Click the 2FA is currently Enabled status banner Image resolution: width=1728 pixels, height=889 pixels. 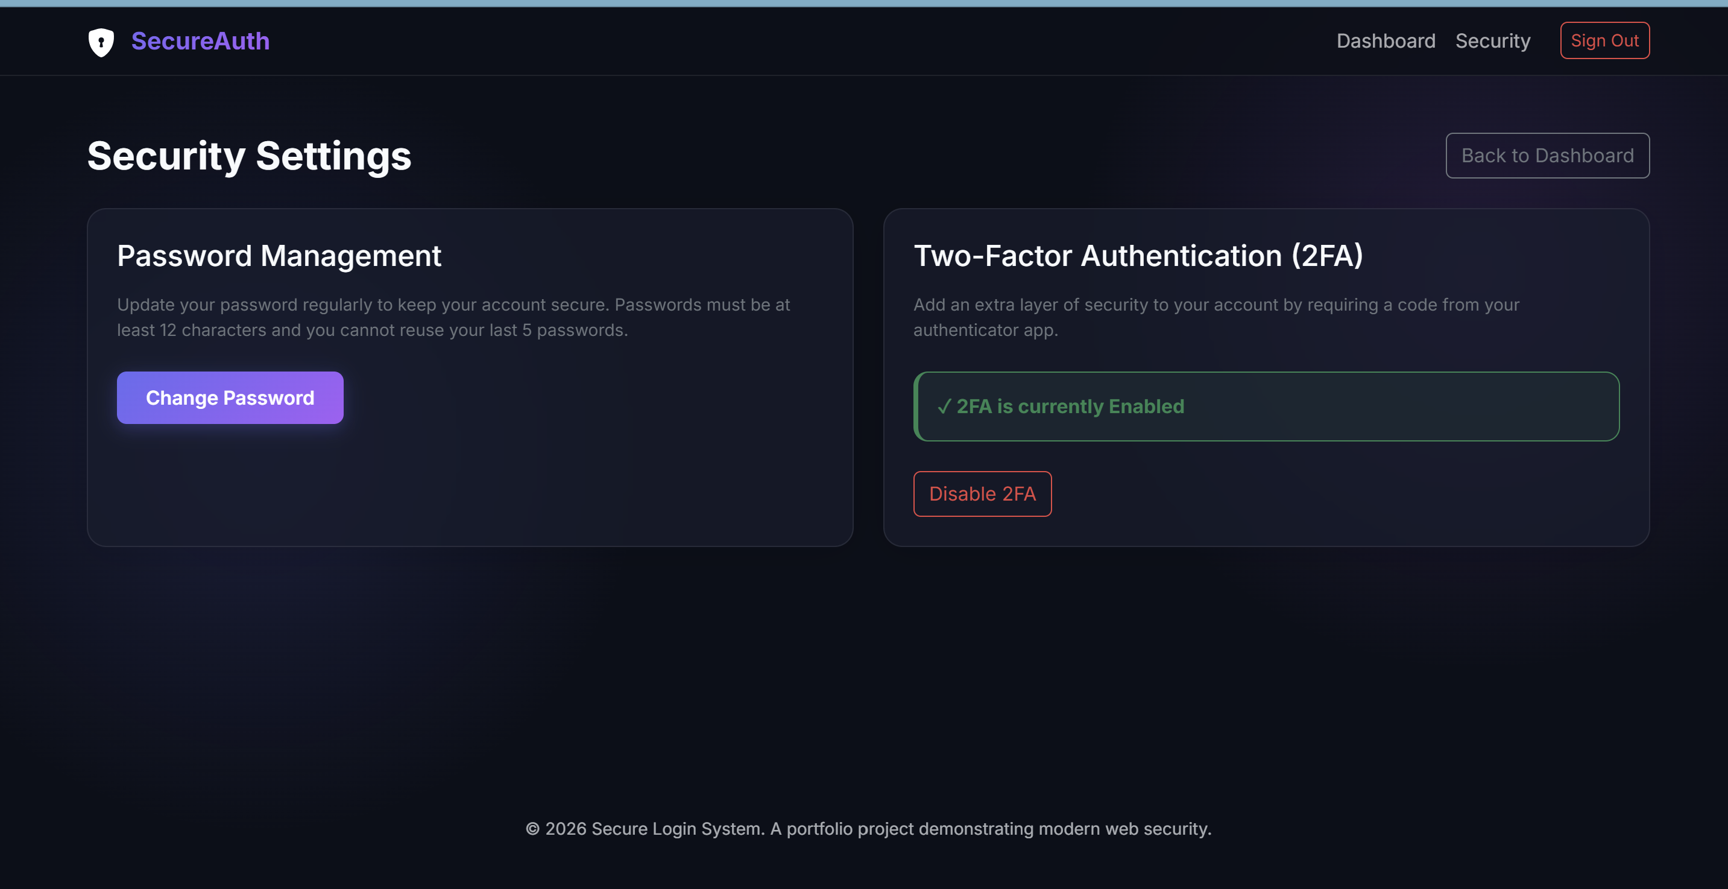coord(1266,407)
